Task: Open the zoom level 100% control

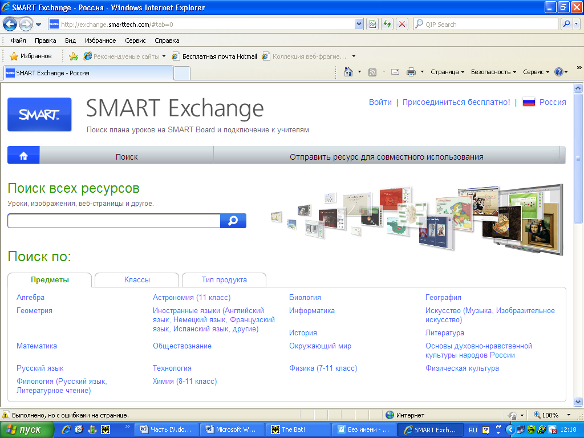Action: [x=552, y=415]
